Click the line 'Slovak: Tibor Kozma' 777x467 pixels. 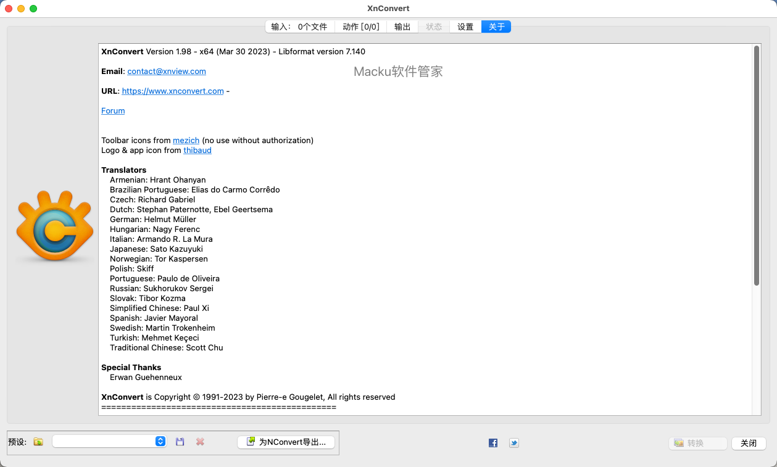coord(148,298)
